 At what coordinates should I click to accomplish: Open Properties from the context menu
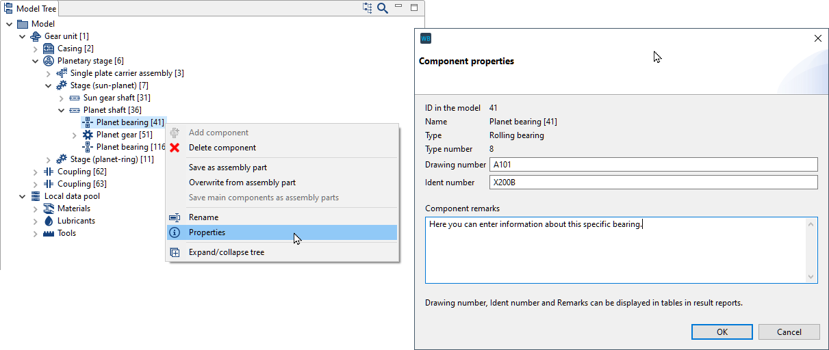[282, 232]
